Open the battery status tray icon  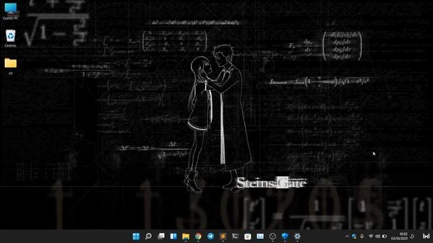tap(384, 236)
